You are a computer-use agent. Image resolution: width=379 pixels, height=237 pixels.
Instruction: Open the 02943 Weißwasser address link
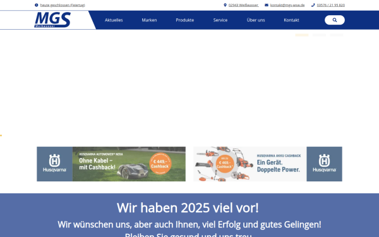coord(244,5)
